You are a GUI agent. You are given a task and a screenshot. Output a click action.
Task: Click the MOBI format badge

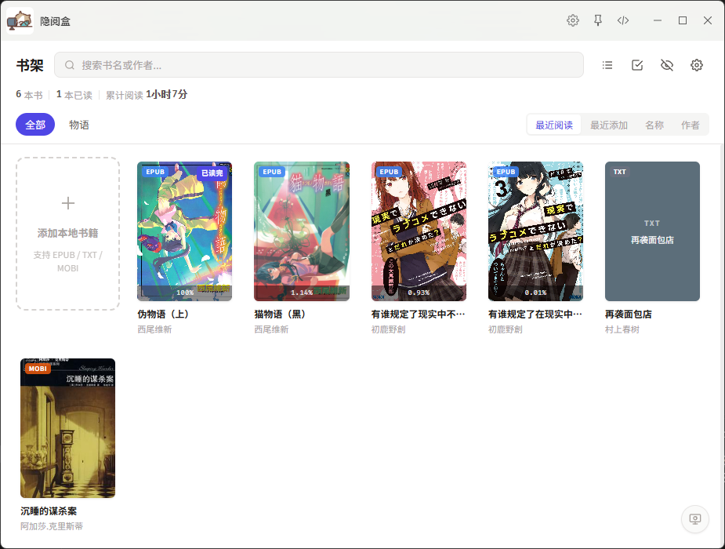pyautogui.click(x=38, y=369)
